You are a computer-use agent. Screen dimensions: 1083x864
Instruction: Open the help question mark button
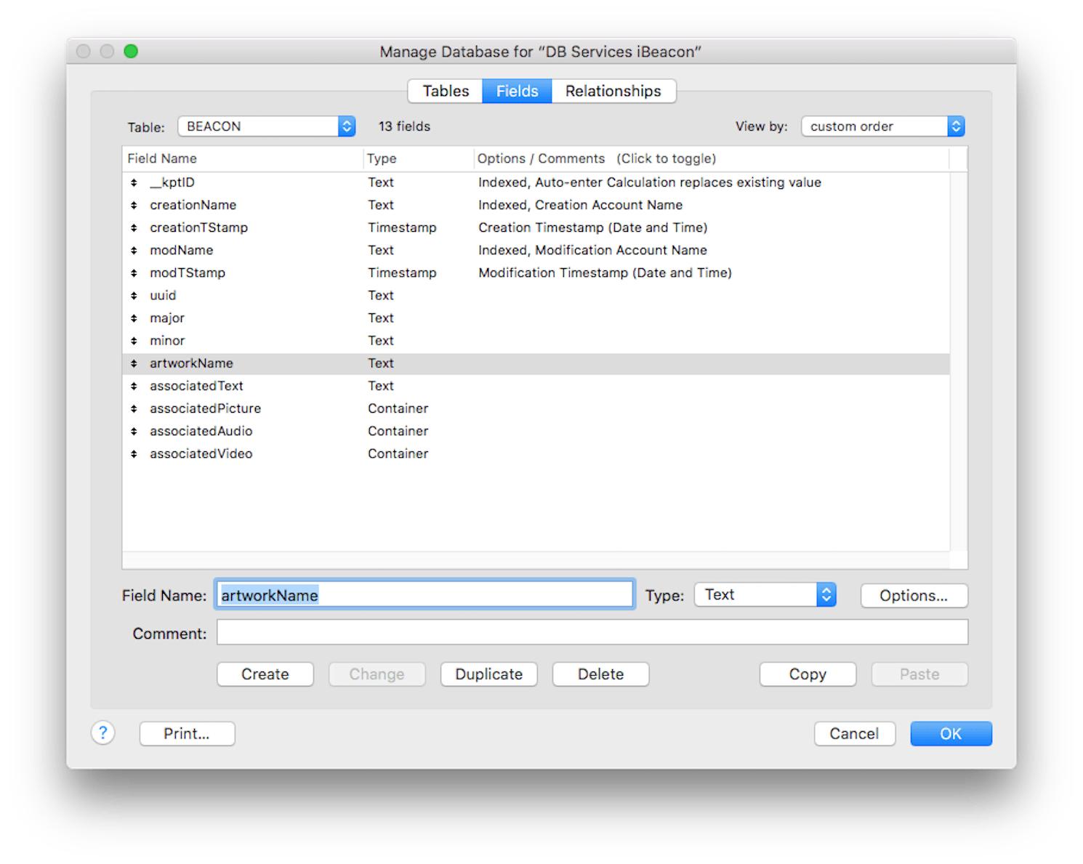tap(103, 733)
